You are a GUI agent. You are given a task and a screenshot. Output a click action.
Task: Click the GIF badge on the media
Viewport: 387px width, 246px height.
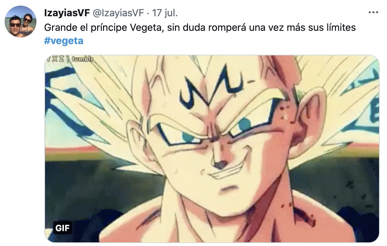[x=62, y=228]
